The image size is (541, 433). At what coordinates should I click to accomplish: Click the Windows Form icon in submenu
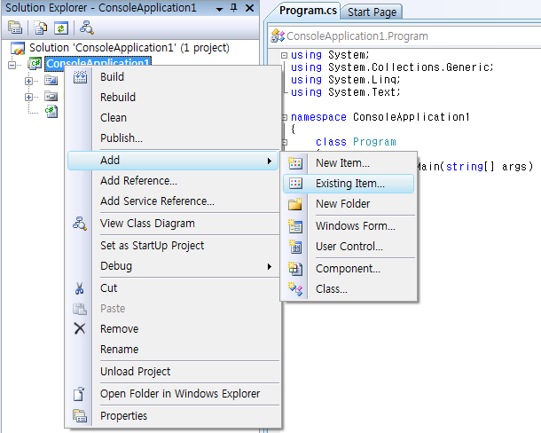click(295, 226)
